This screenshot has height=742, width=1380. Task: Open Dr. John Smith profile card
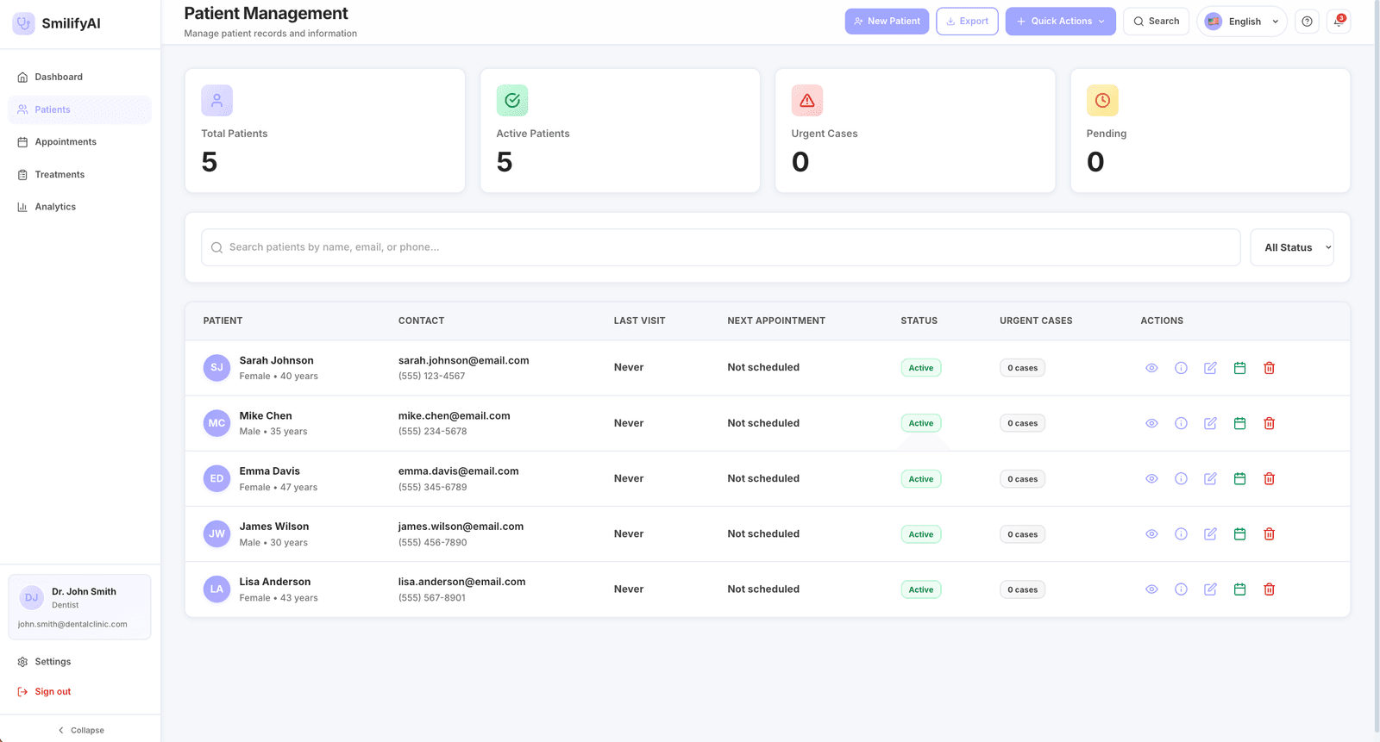(79, 607)
